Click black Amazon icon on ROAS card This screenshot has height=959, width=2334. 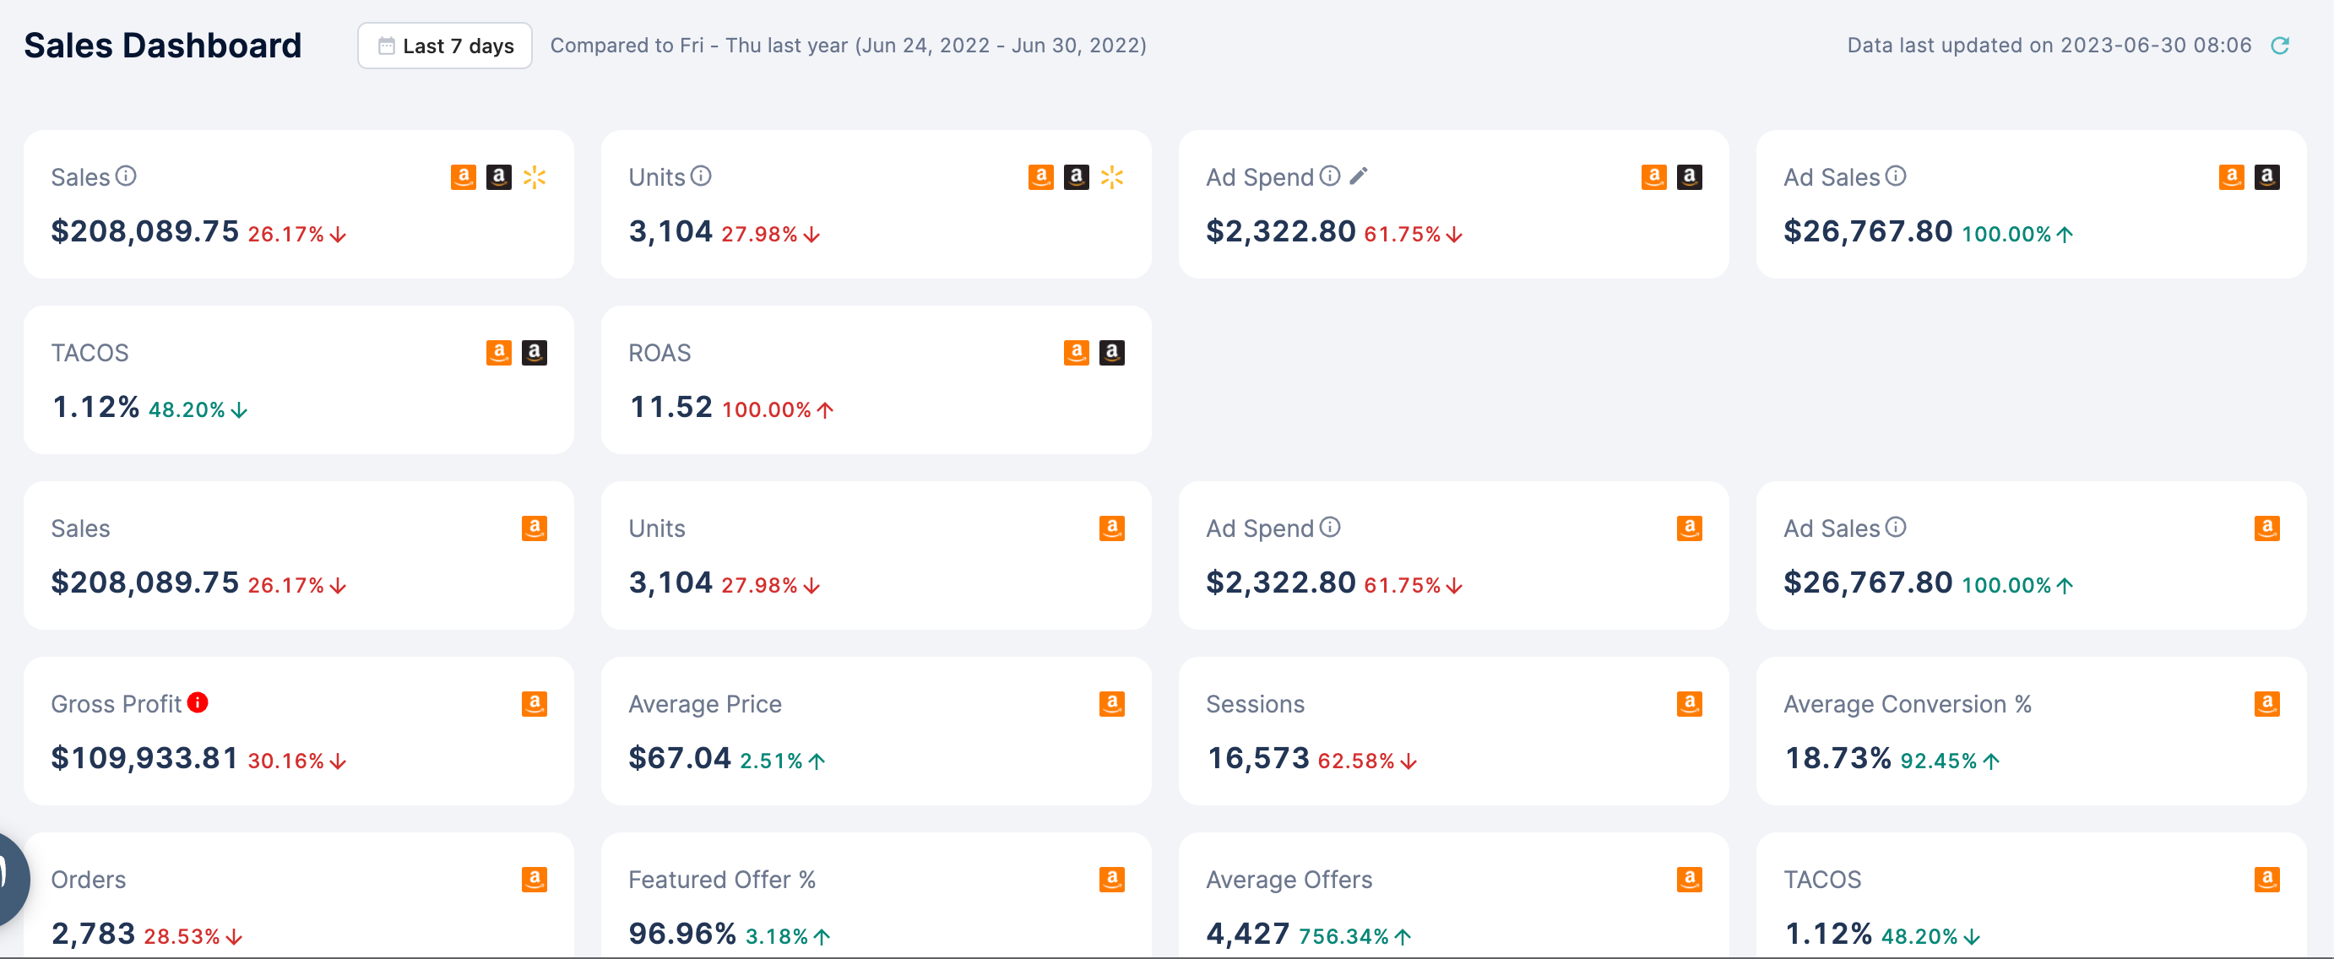pyautogui.click(x=1110, y=352)
